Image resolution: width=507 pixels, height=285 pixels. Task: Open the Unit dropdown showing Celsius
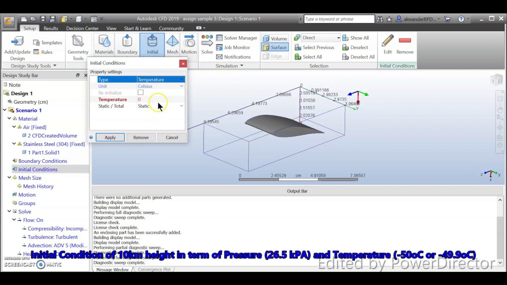161,86
